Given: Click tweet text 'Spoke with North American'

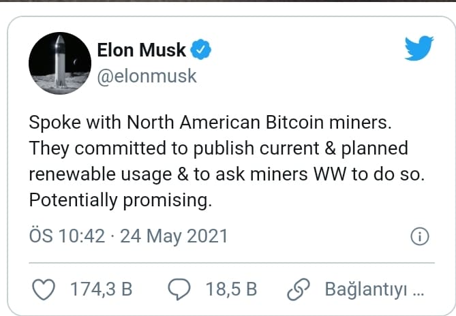Looking at the screenshot, I should coord(145,123).
